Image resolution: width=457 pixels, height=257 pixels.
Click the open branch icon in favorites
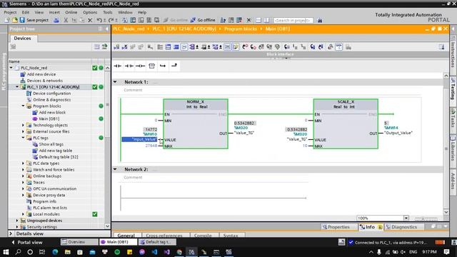pos(163,66)
